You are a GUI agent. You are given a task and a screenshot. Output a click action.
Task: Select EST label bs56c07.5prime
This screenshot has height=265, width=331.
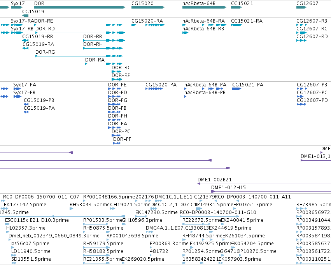coord(30,244)
